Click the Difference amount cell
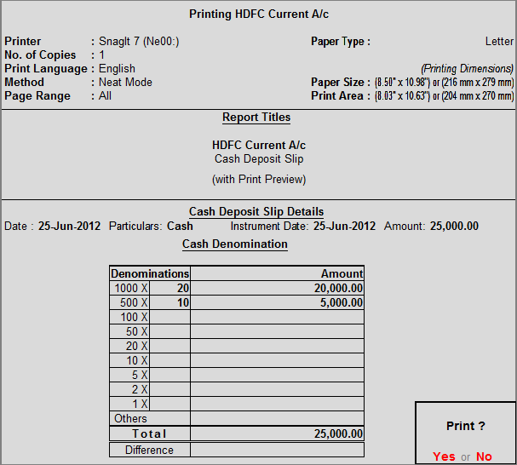This screenshot has height=465, width=517. point(278,450)
